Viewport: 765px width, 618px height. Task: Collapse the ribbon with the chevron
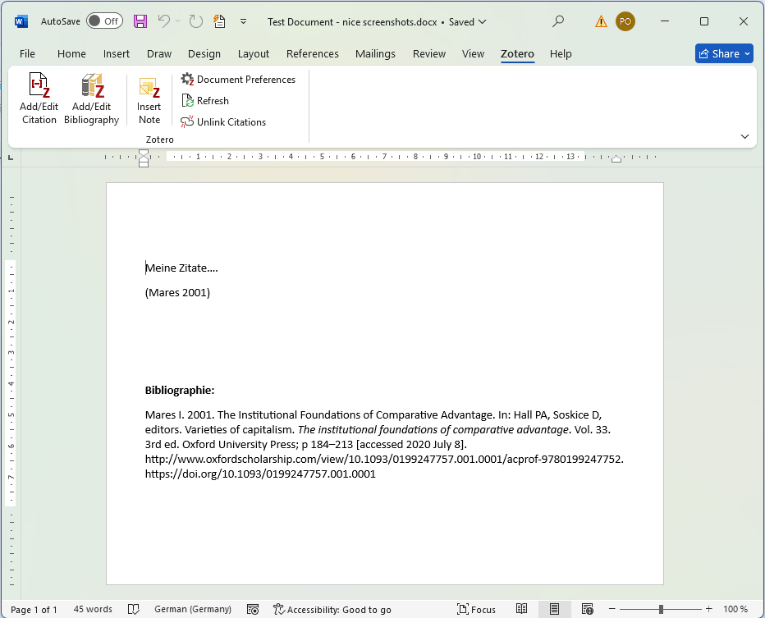[x=744, y=136]
